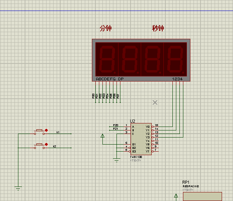The height and width of the screenshot is (201, 233).
Task: Select the 分钟 text label
Action: point(106,28)
